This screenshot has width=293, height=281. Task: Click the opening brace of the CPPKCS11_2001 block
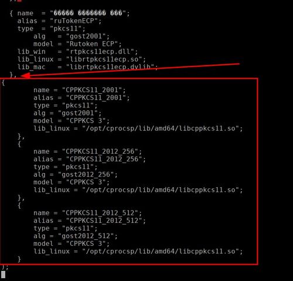3,83
